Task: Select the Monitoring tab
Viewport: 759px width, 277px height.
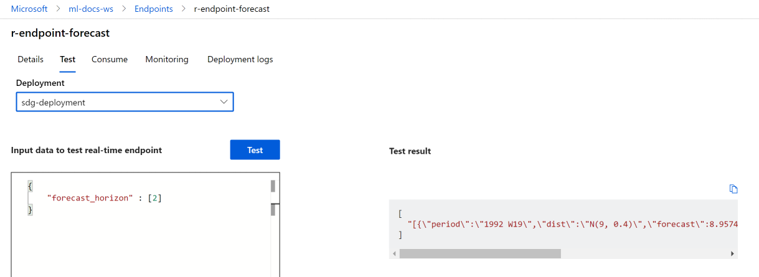Action: [167, 60]
